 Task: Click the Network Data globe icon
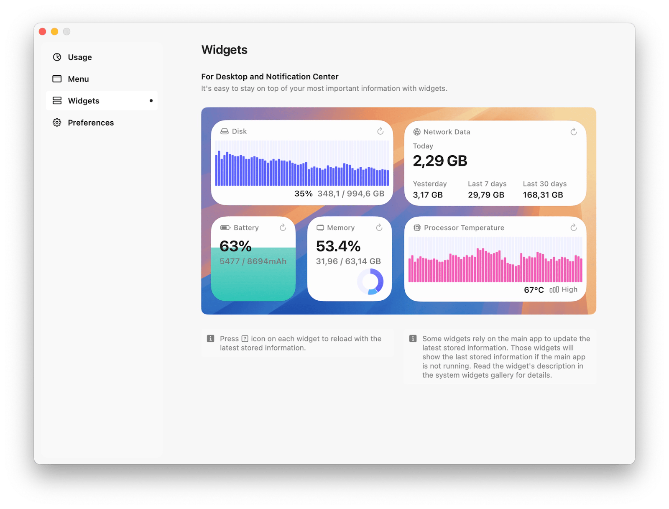(417, 132)
